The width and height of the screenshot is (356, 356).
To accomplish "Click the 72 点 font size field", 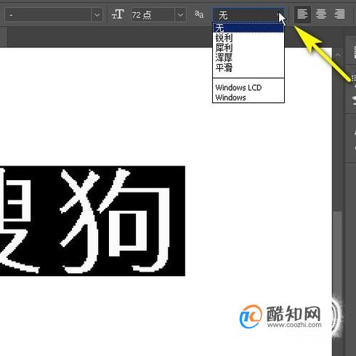I will [x=153, y=15].
